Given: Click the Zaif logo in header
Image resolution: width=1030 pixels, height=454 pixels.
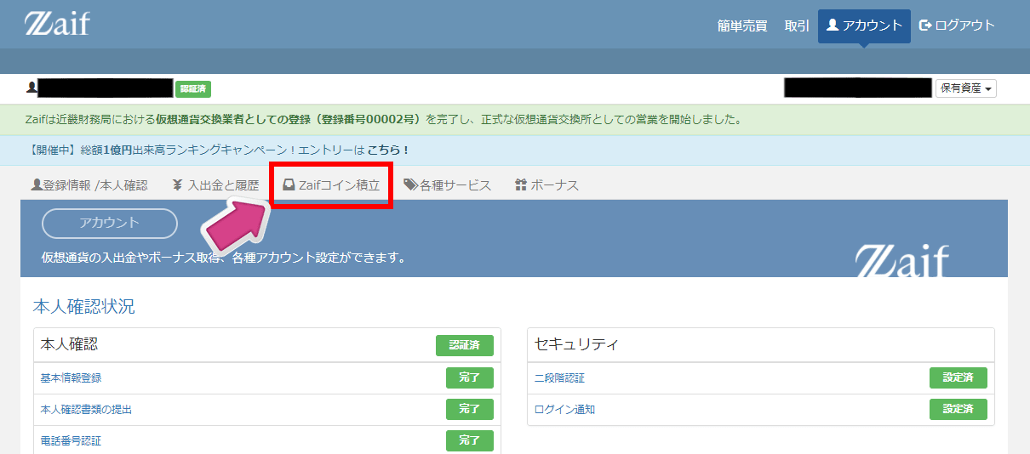Looking at the screenshot, I should point(57,24).
